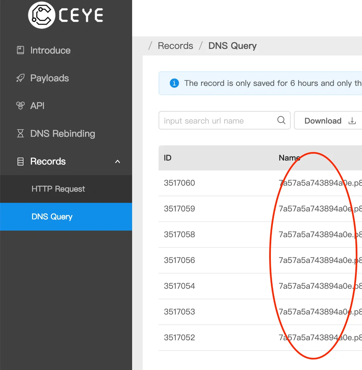Click the CEYE logo icon
This screenshot has width=362, height=370.
[x=42, y=15]
